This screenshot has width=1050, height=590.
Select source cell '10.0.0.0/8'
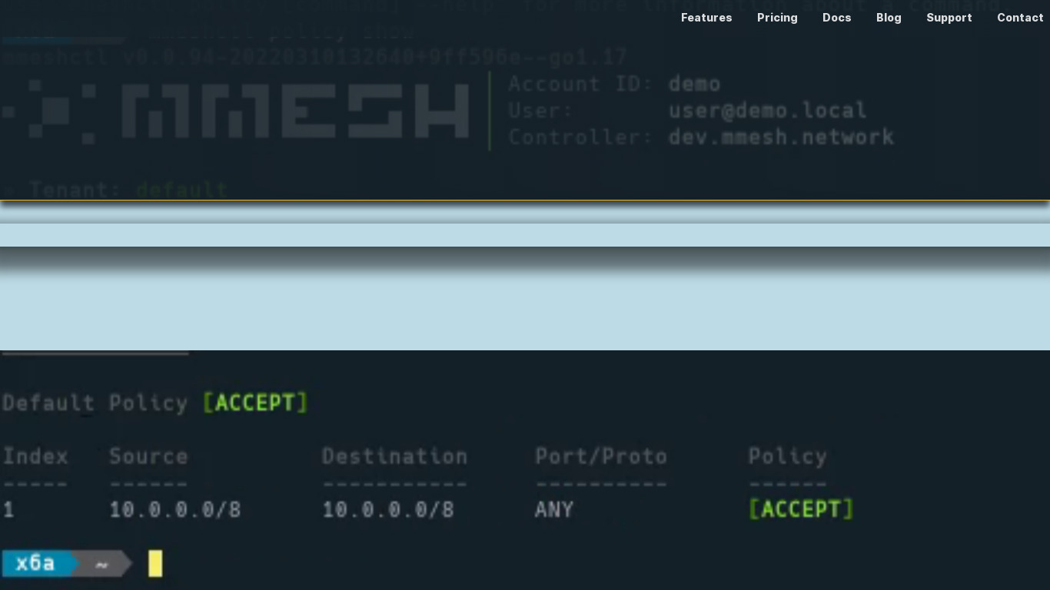pyautogui.click(x=175, y=509)
